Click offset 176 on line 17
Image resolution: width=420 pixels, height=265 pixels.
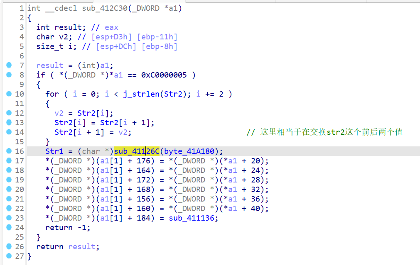(x=144, y=161)
